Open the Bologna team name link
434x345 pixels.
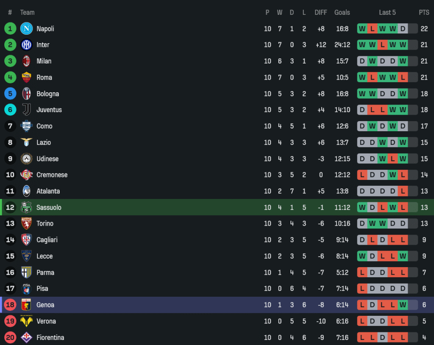(x=47, y=94)
